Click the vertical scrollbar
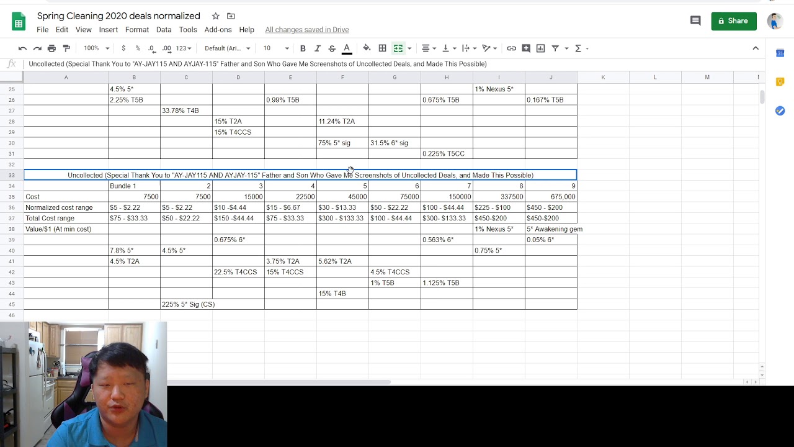 (762, 96)
